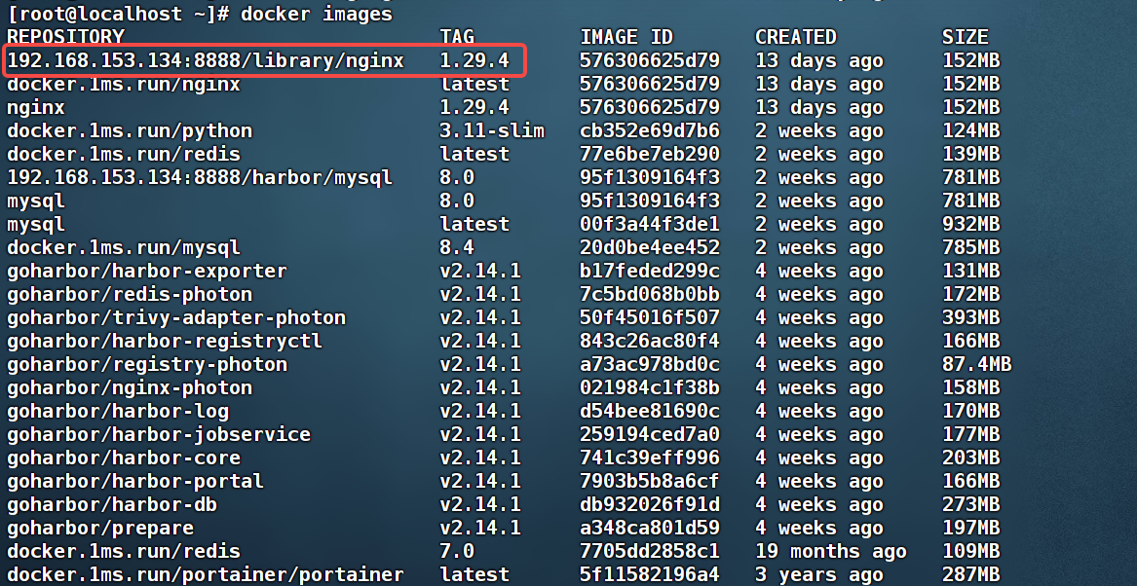Click '13 days ago' in docker.1ms.run/nginx row
The height and width of the screenshot is (586, 1137).
coord(818,85)
